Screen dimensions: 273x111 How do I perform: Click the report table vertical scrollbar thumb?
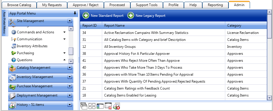(269, 26)
